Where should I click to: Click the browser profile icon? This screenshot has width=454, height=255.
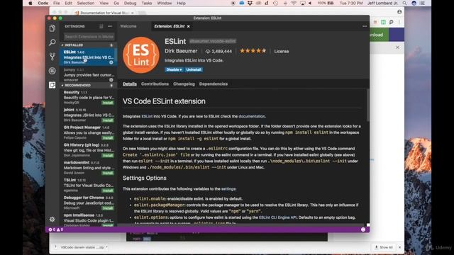coord(399,12)
